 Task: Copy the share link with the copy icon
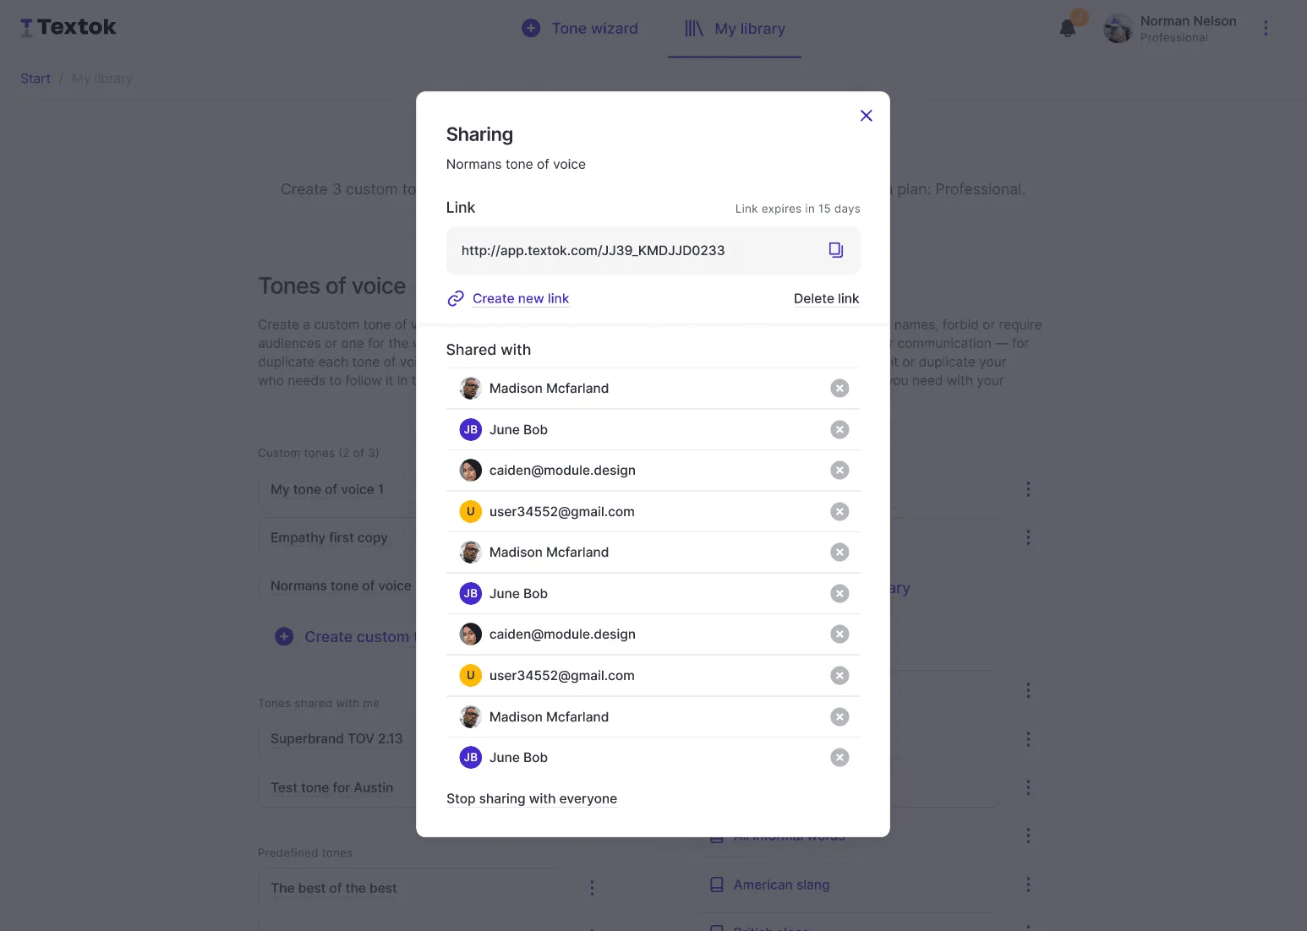[x=835, y=250]
